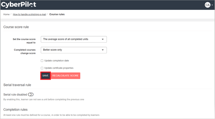Save the course score rule
Image resolution: width=215 pixels, height=119 pixels.
tap(46, 76)
